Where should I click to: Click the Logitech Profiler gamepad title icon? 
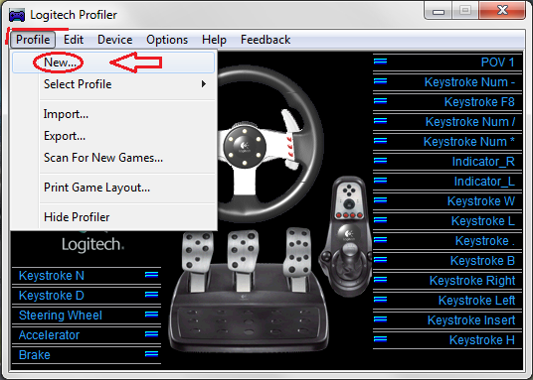click(x=17, y=15)
